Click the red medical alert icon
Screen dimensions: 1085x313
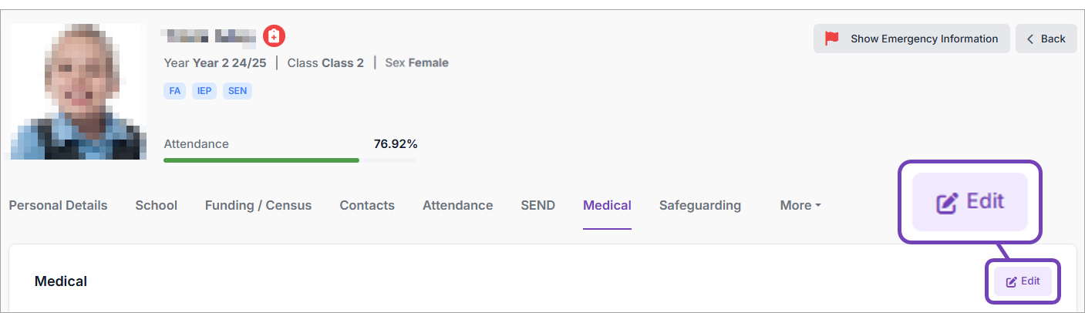click(275, 35)
